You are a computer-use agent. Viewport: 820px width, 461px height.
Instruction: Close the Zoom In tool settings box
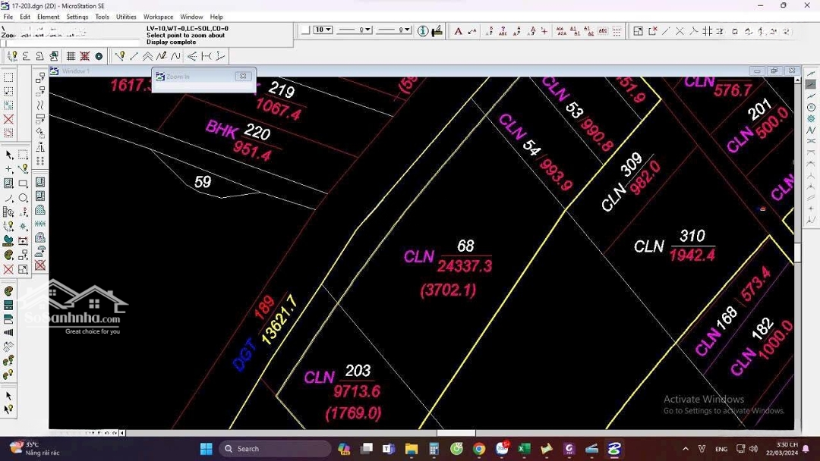(x=242, y=76)
